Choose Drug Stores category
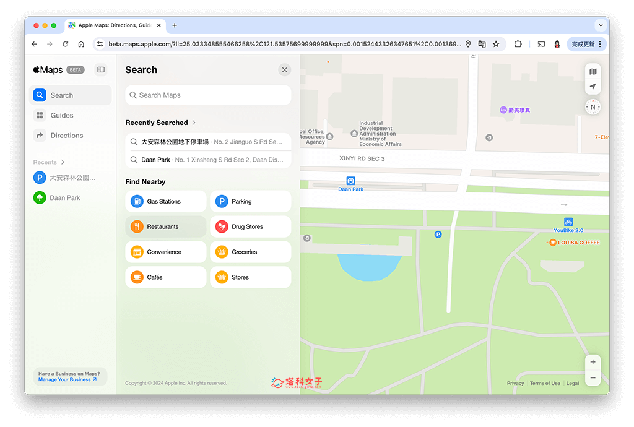Image resolution: width=634 pixels, height=427 pixels. pos(251,227)
